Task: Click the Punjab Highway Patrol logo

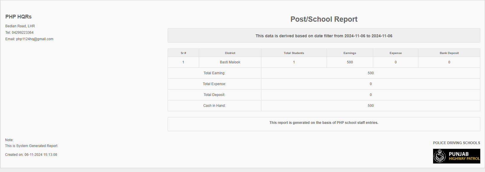Action: [x=456, y=156]
